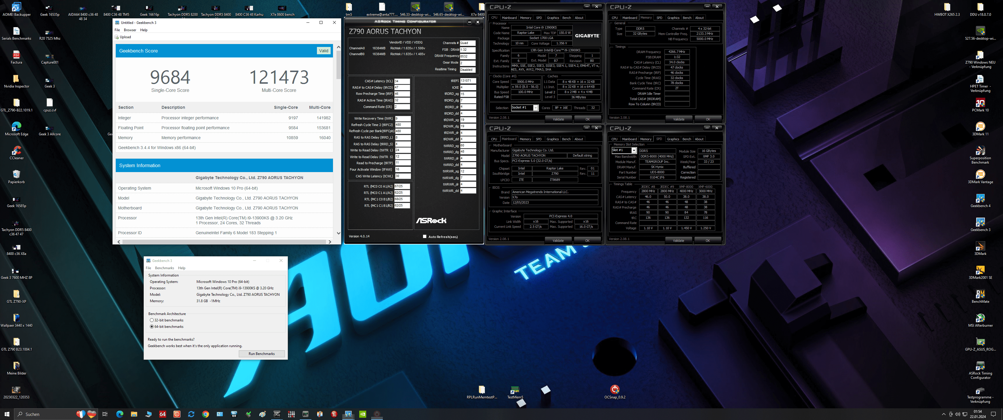1003x420 pixels.
Task: Show hidden system tray icons
Action: tap(944, 414)
